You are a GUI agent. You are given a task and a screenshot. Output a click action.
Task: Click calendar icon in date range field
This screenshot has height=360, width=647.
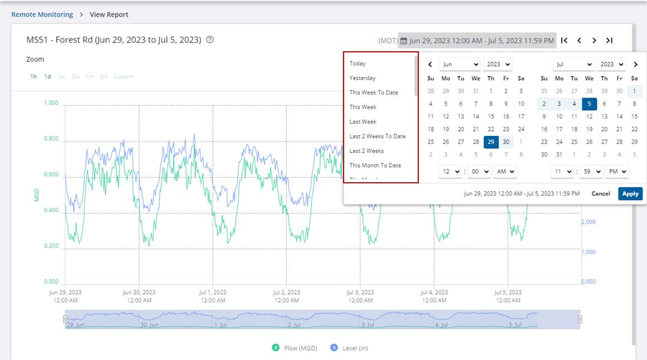(x=404, y=41)
